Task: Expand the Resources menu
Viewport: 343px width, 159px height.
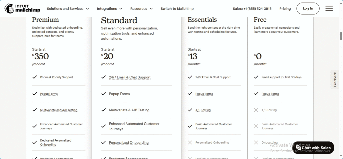Action: tap(142, 9)
